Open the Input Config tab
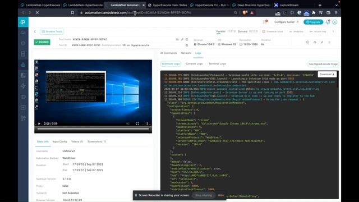The height and width of the screenshot is (202, 359). pyautogui.click(x=60, y=141)
